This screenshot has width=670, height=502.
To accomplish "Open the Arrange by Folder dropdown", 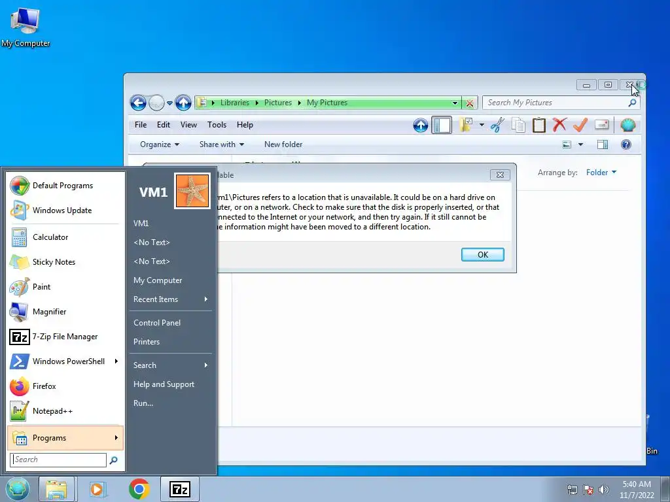I will [601, 173].
